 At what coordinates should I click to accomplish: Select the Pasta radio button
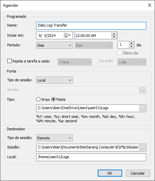pyautogui.click(x=53, y=99)
